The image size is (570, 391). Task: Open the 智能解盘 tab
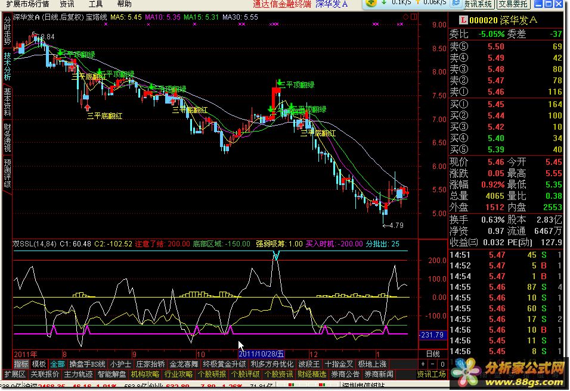click(x=111, y=374)
